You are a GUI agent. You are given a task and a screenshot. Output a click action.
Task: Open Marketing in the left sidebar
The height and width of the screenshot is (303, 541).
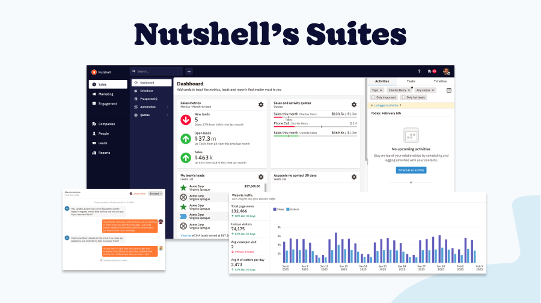click(x=106, y=94)
